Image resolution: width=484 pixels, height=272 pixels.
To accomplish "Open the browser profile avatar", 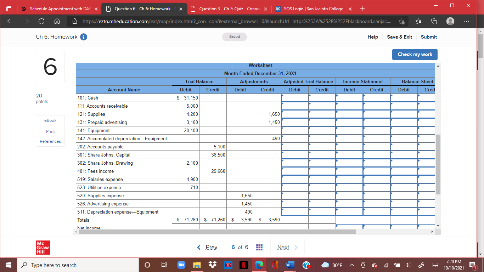I will (450, 22).
